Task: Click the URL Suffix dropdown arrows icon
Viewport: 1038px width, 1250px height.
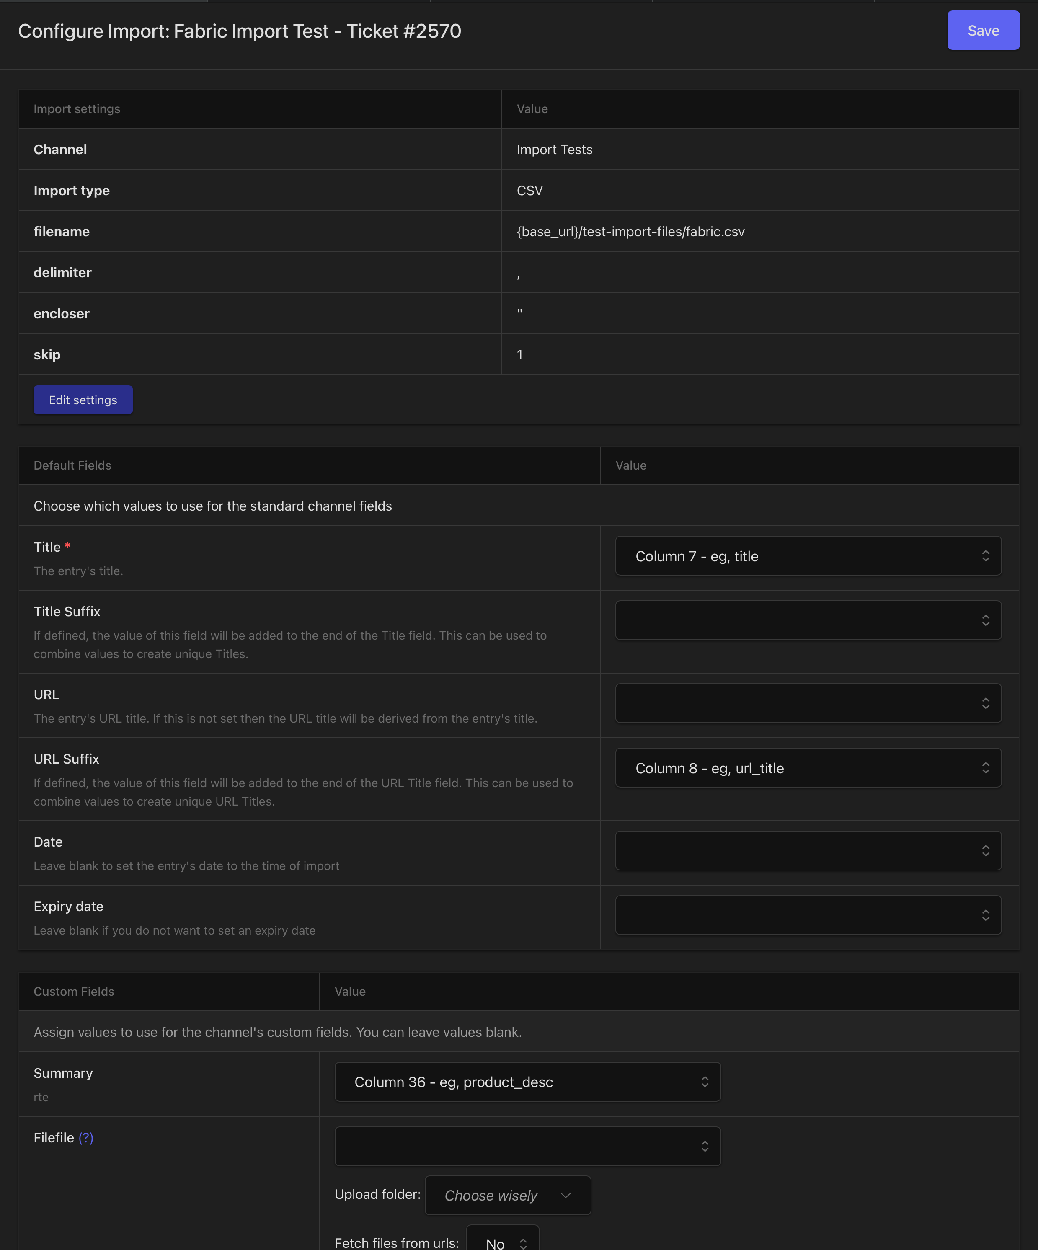Action: coord(986,768)
